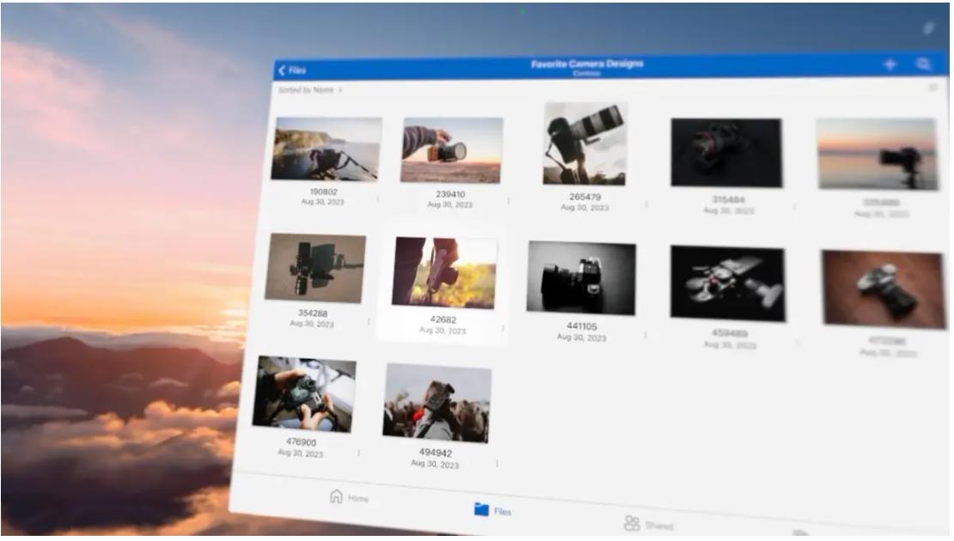Click file name 42682
The image size is (954, 541).
coord(443,319)
